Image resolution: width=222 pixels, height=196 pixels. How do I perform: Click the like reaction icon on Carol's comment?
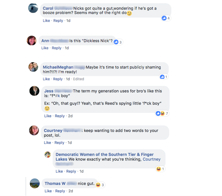click(x=164, y=18)
